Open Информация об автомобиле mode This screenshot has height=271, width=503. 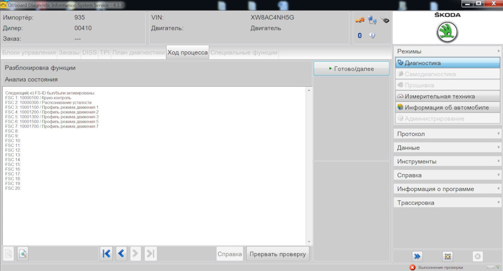(x=447, y=107)
